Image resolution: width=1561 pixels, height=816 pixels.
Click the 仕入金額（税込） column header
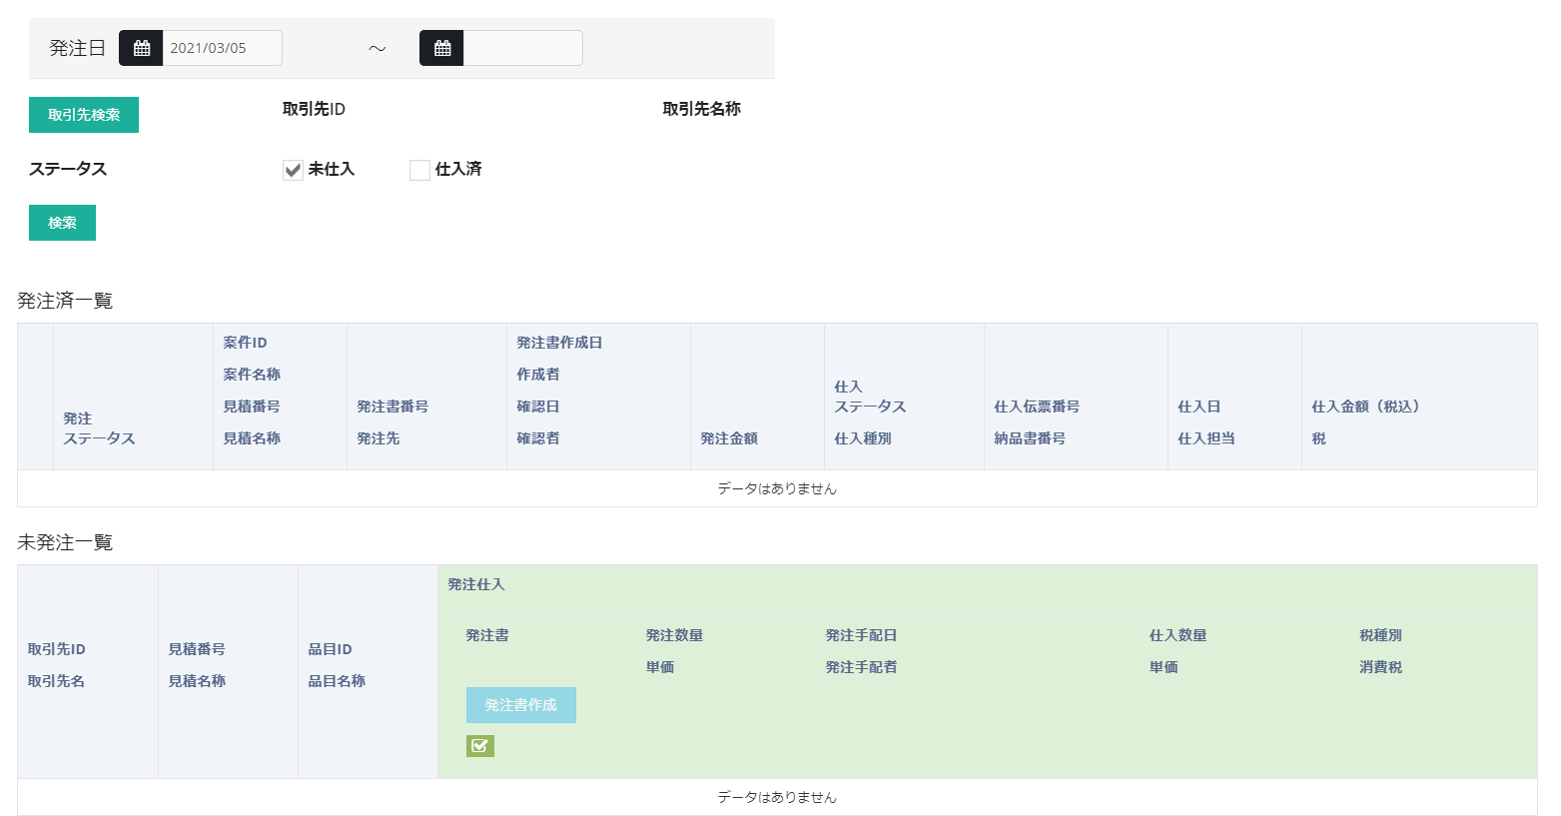pyautogui.click(x=1365, y=407)
